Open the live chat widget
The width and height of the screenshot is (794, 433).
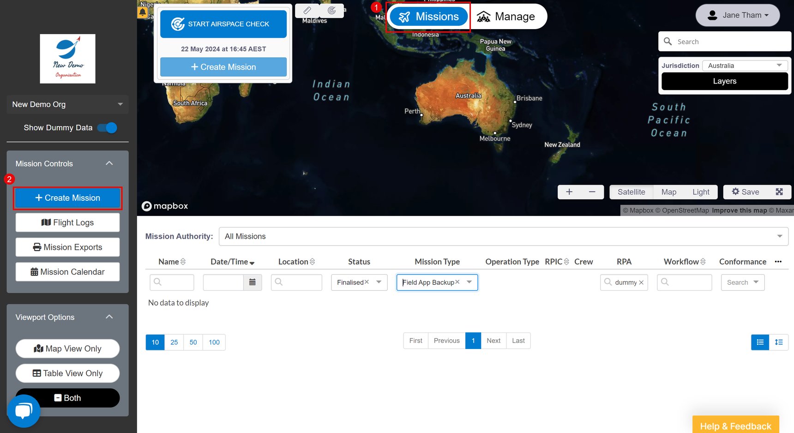click(x=23, y=410)
